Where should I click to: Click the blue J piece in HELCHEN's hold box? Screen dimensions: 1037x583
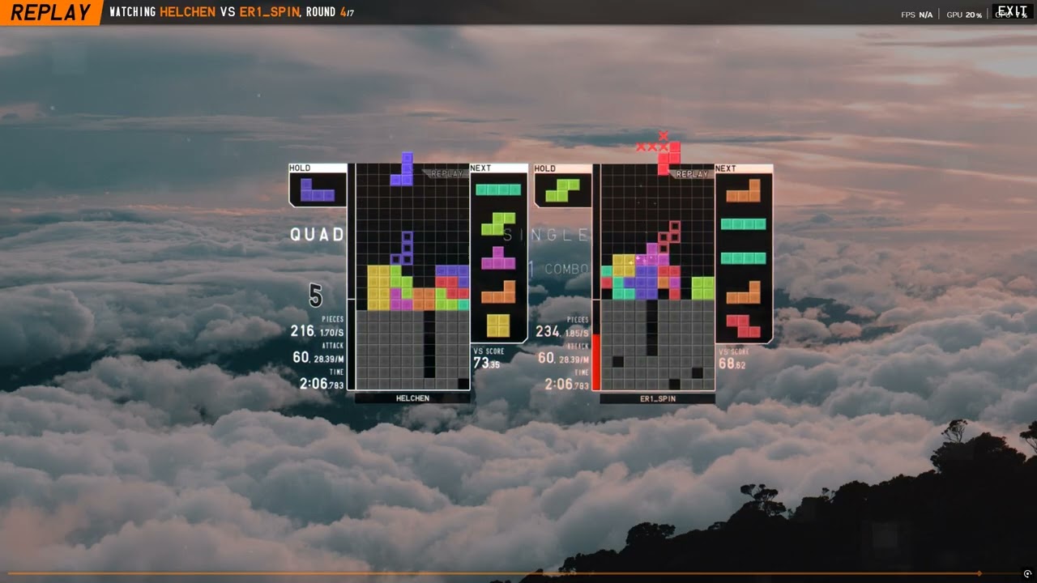pos(318,189)
